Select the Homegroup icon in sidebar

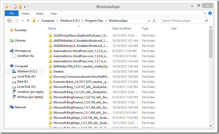click(x=12, y=51)
